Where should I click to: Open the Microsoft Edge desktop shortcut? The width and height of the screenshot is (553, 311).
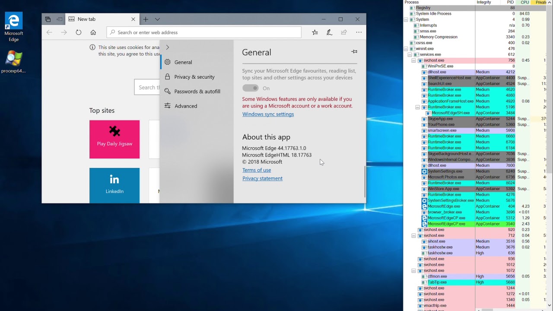14,27
